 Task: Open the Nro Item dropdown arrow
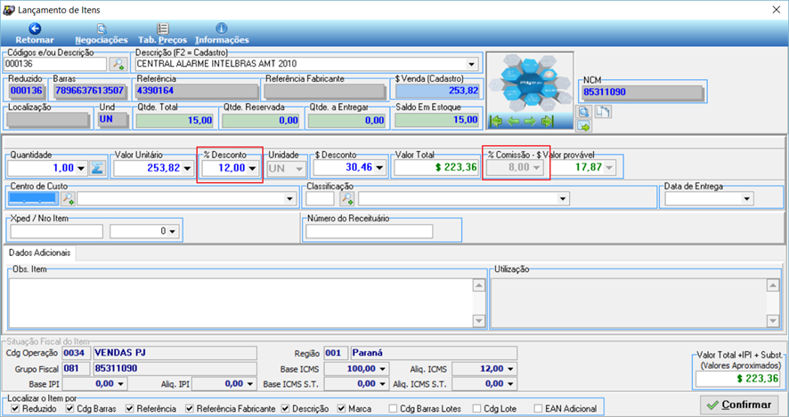coord(173,231)
